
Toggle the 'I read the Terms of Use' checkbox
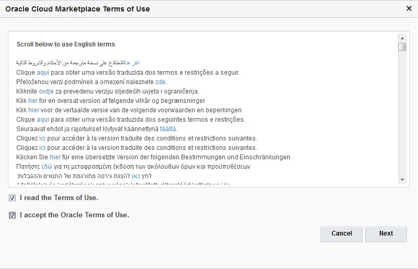pos(12,198)
